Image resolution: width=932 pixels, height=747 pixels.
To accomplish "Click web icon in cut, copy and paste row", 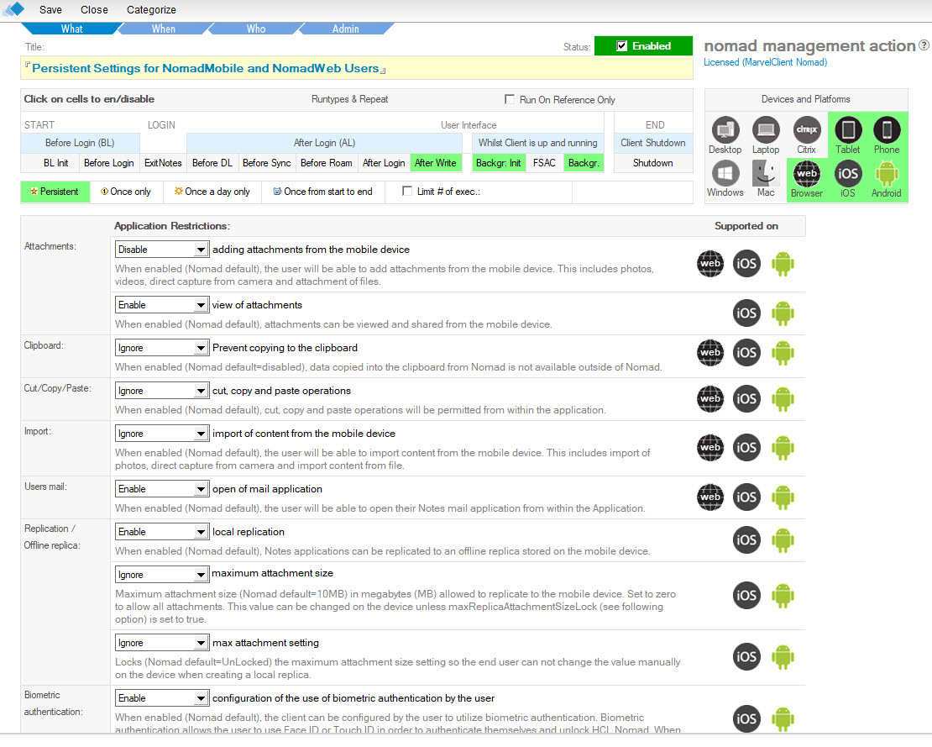I will coord(710,398).
